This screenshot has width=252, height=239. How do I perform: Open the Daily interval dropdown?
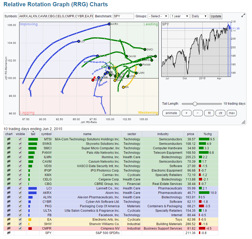coord(199,16)
